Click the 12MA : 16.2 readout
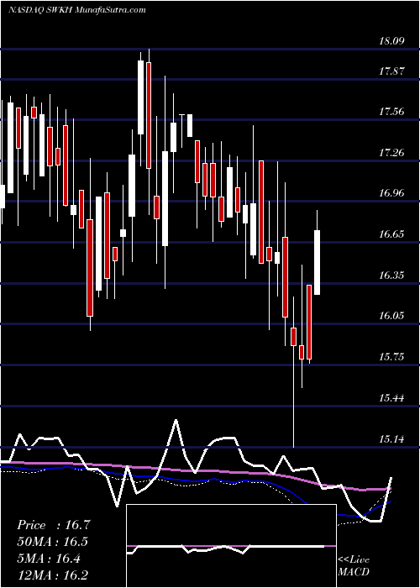 pos(54,575)
